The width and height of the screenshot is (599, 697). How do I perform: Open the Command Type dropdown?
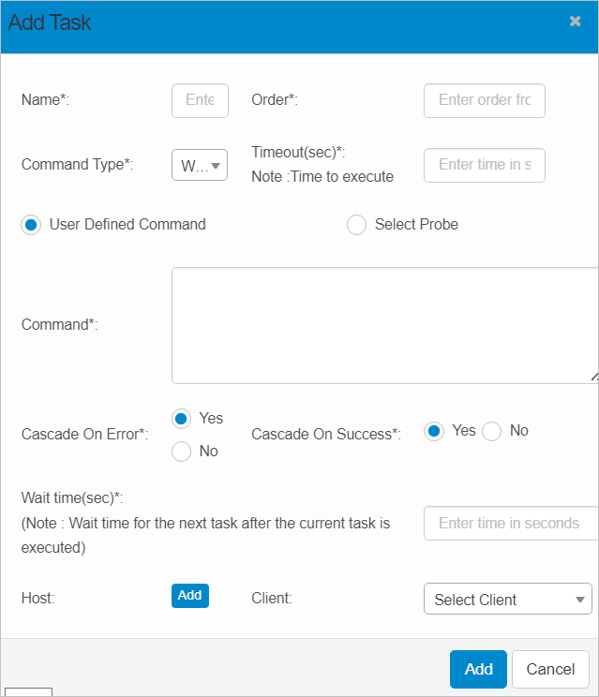pos(199,165)
